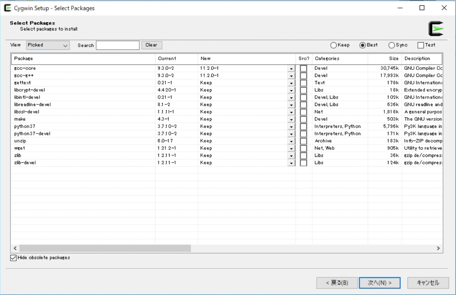The width and height of the screenshot is (456, 295).
Task: Uncheck Hide obsolete packages
Action: 13,258
